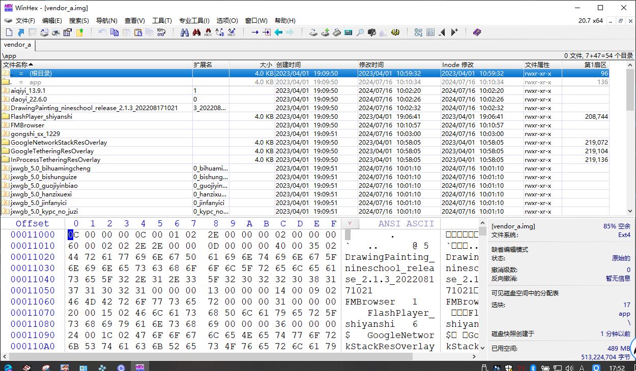This screenshot has width=636, height=371.
Task: Click the New file toolbar icon
Action: click(9, 32)
